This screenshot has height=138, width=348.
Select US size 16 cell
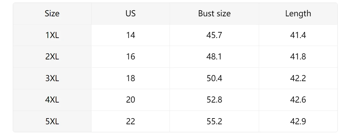coord(130,57)
